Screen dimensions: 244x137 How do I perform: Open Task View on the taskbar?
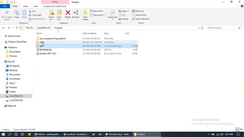(x=22, y=134)
